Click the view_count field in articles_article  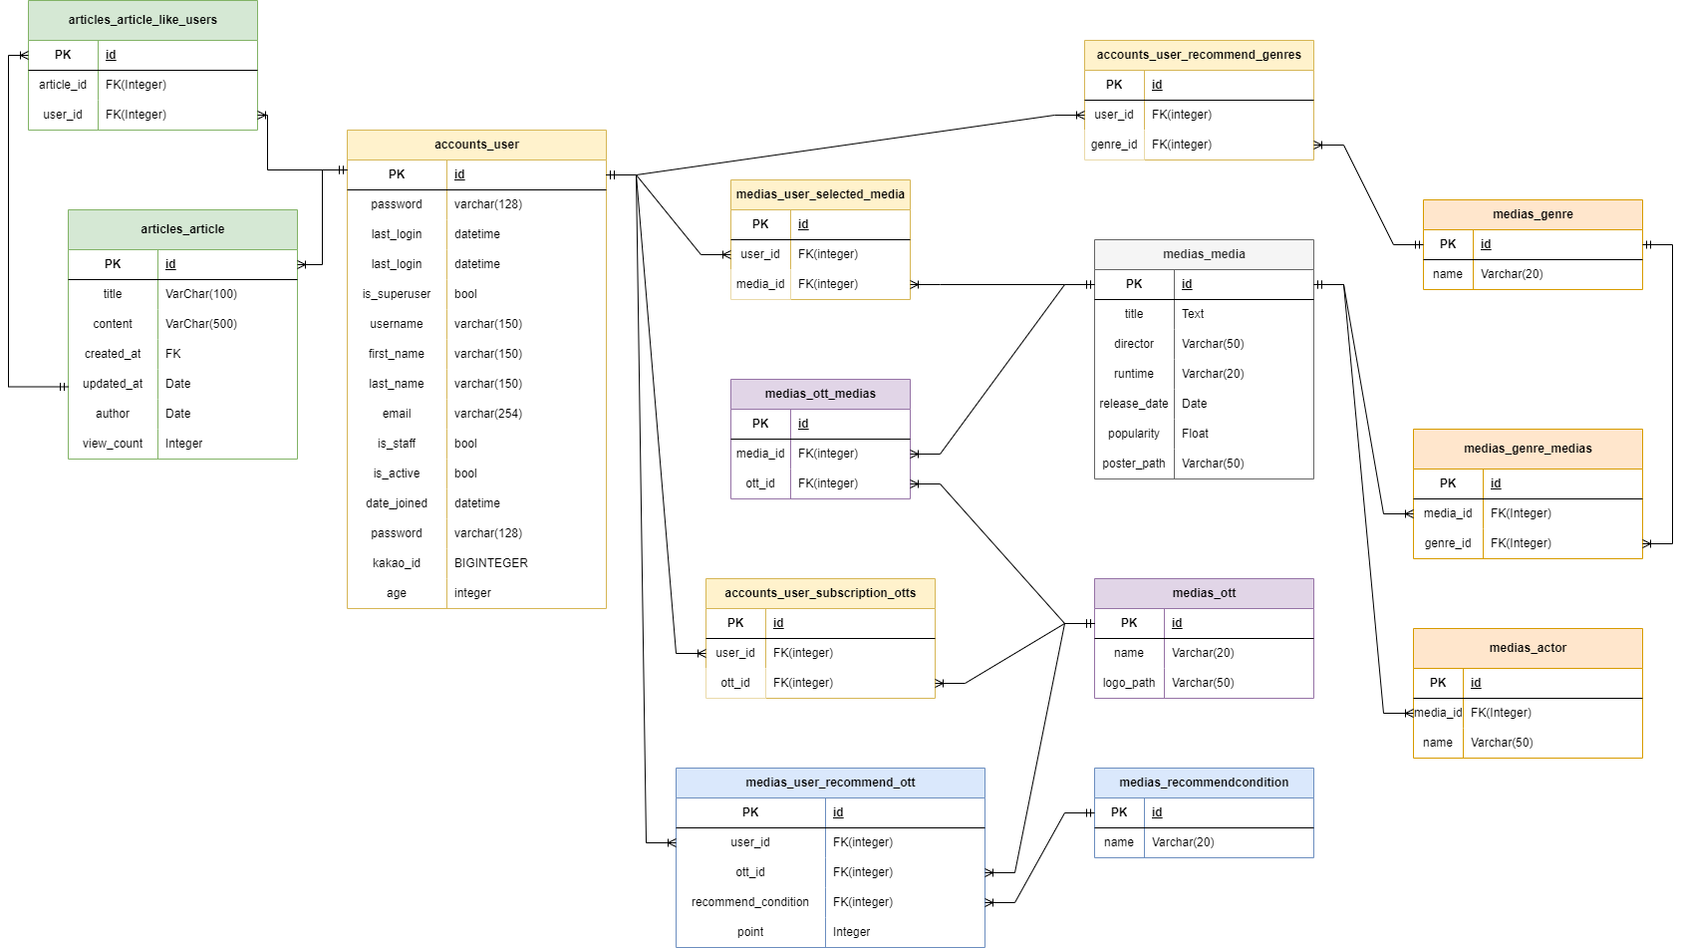click(113, 444)
